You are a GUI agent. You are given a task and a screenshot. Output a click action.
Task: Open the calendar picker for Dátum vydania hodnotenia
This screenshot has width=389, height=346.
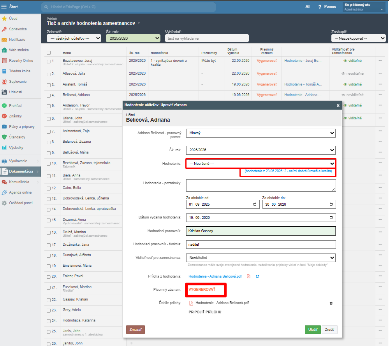331,217
